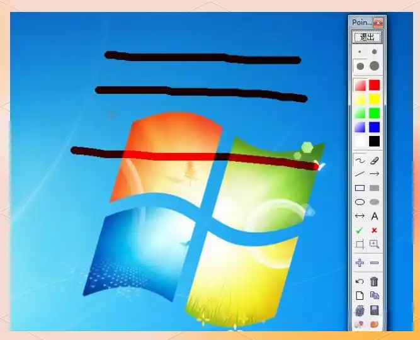Select the freehand pen tool

tap(360, 161)
